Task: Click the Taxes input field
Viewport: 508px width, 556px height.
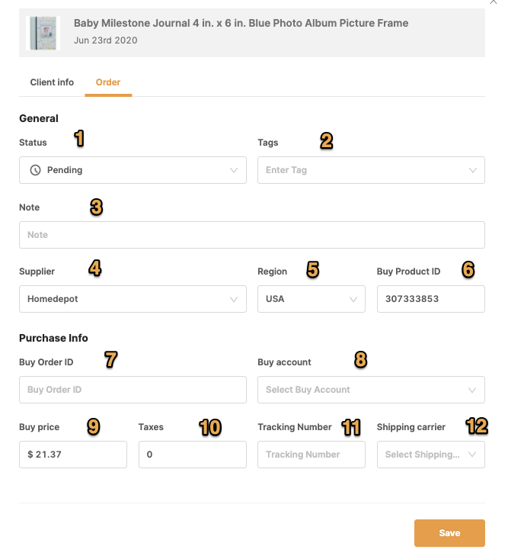Action: 193,455
